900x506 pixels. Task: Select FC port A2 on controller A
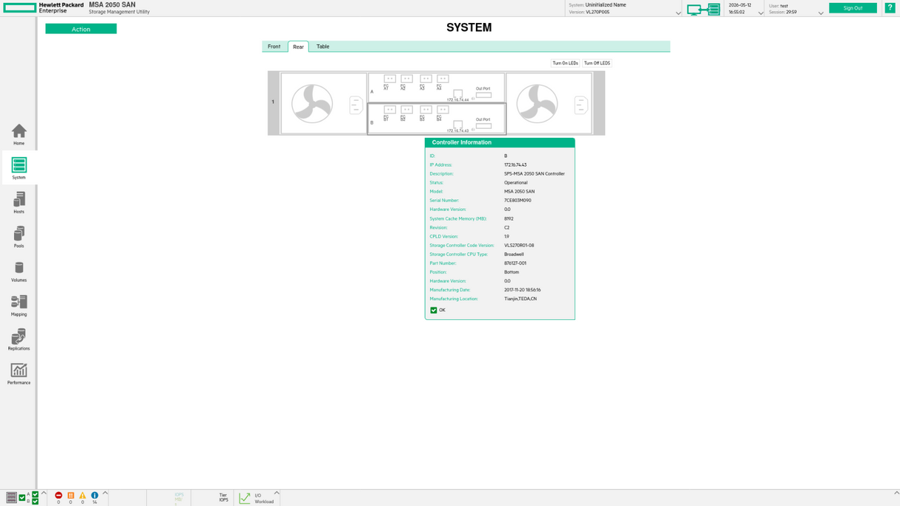pos(406,79)
